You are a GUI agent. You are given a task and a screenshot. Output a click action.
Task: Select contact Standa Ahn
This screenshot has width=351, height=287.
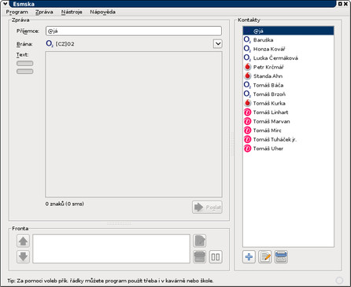point(288,76)
